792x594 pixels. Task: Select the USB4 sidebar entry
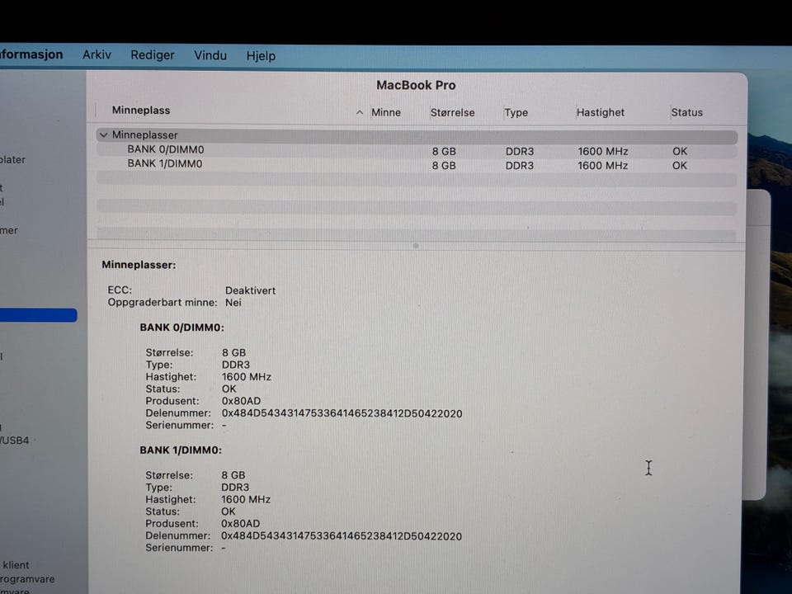tap(15, 440)
